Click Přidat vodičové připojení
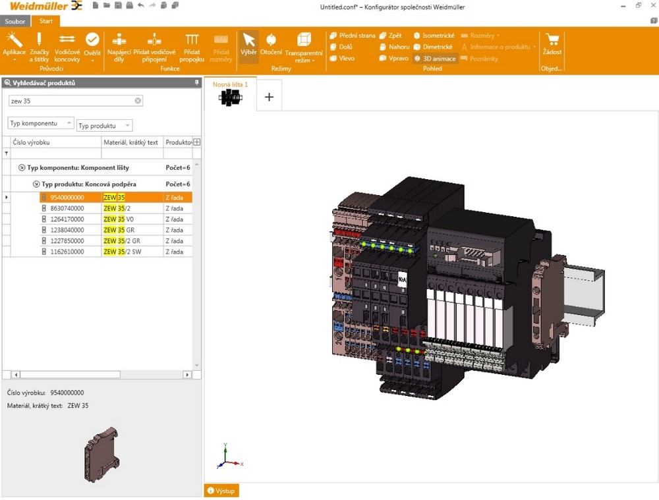The image size is (659, 500). (x=154, y=47)
